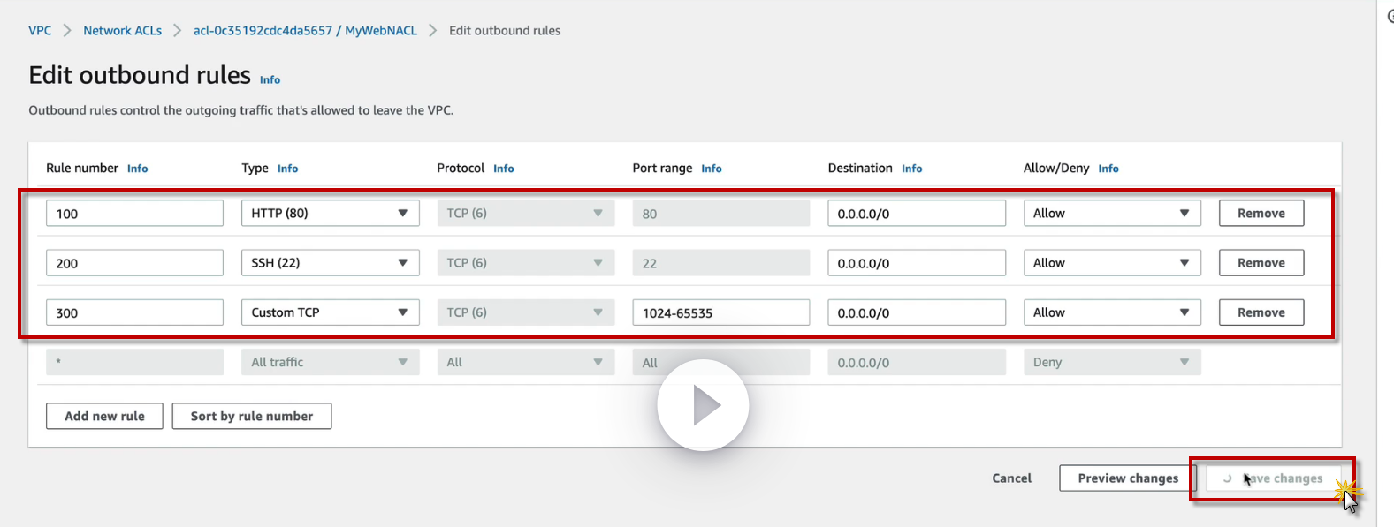Open Allow/Deny dropdown for rule 300
The width and height of the screenshot is (1394, 527).
coord(1111,312)
